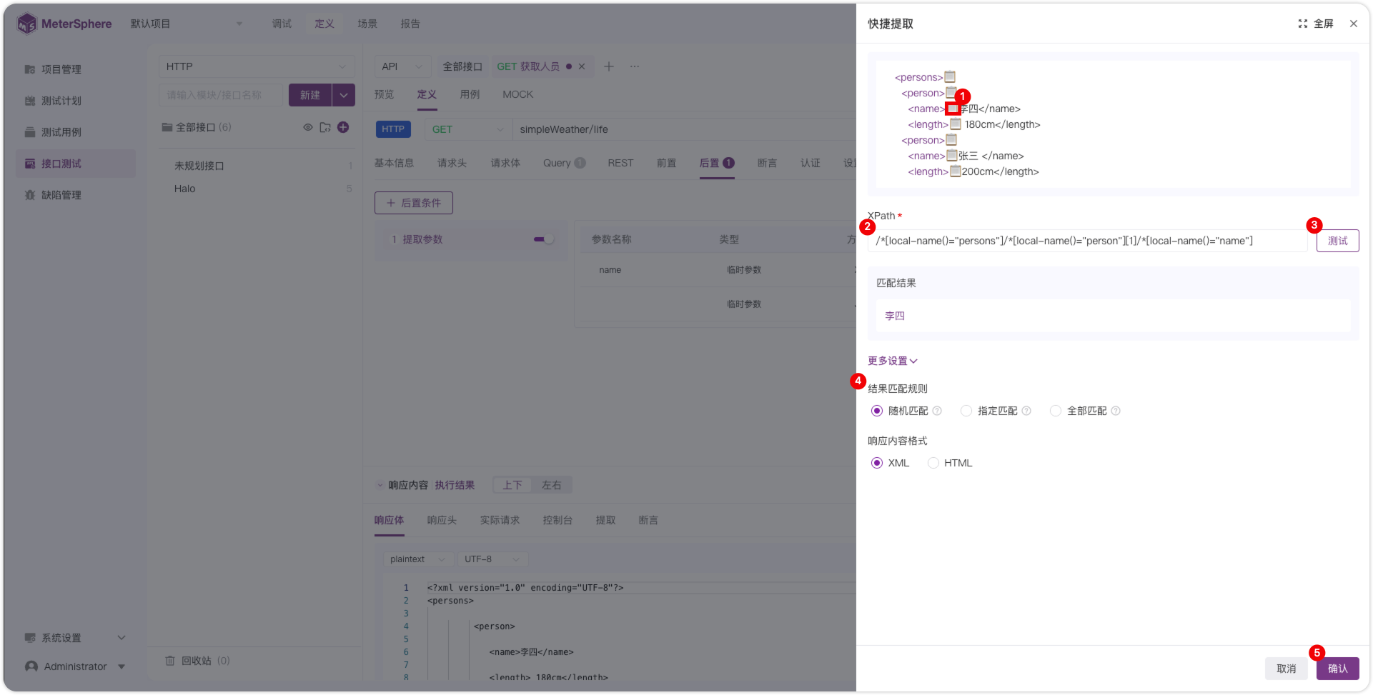Open the plaintext format dropdown
The height and width of the screenshot is (695, 1373).
(418, 559)
